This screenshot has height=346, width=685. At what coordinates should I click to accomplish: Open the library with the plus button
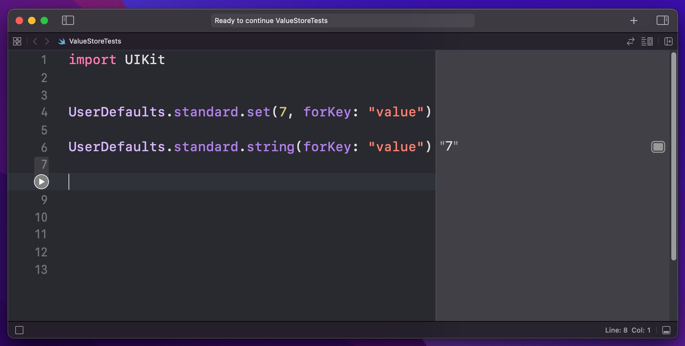pyautogui.click(x=634, y=21)
